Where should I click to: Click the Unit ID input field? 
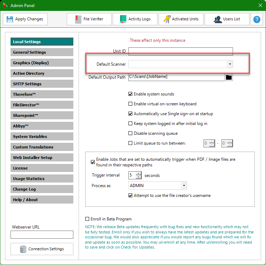click(181, 51)
